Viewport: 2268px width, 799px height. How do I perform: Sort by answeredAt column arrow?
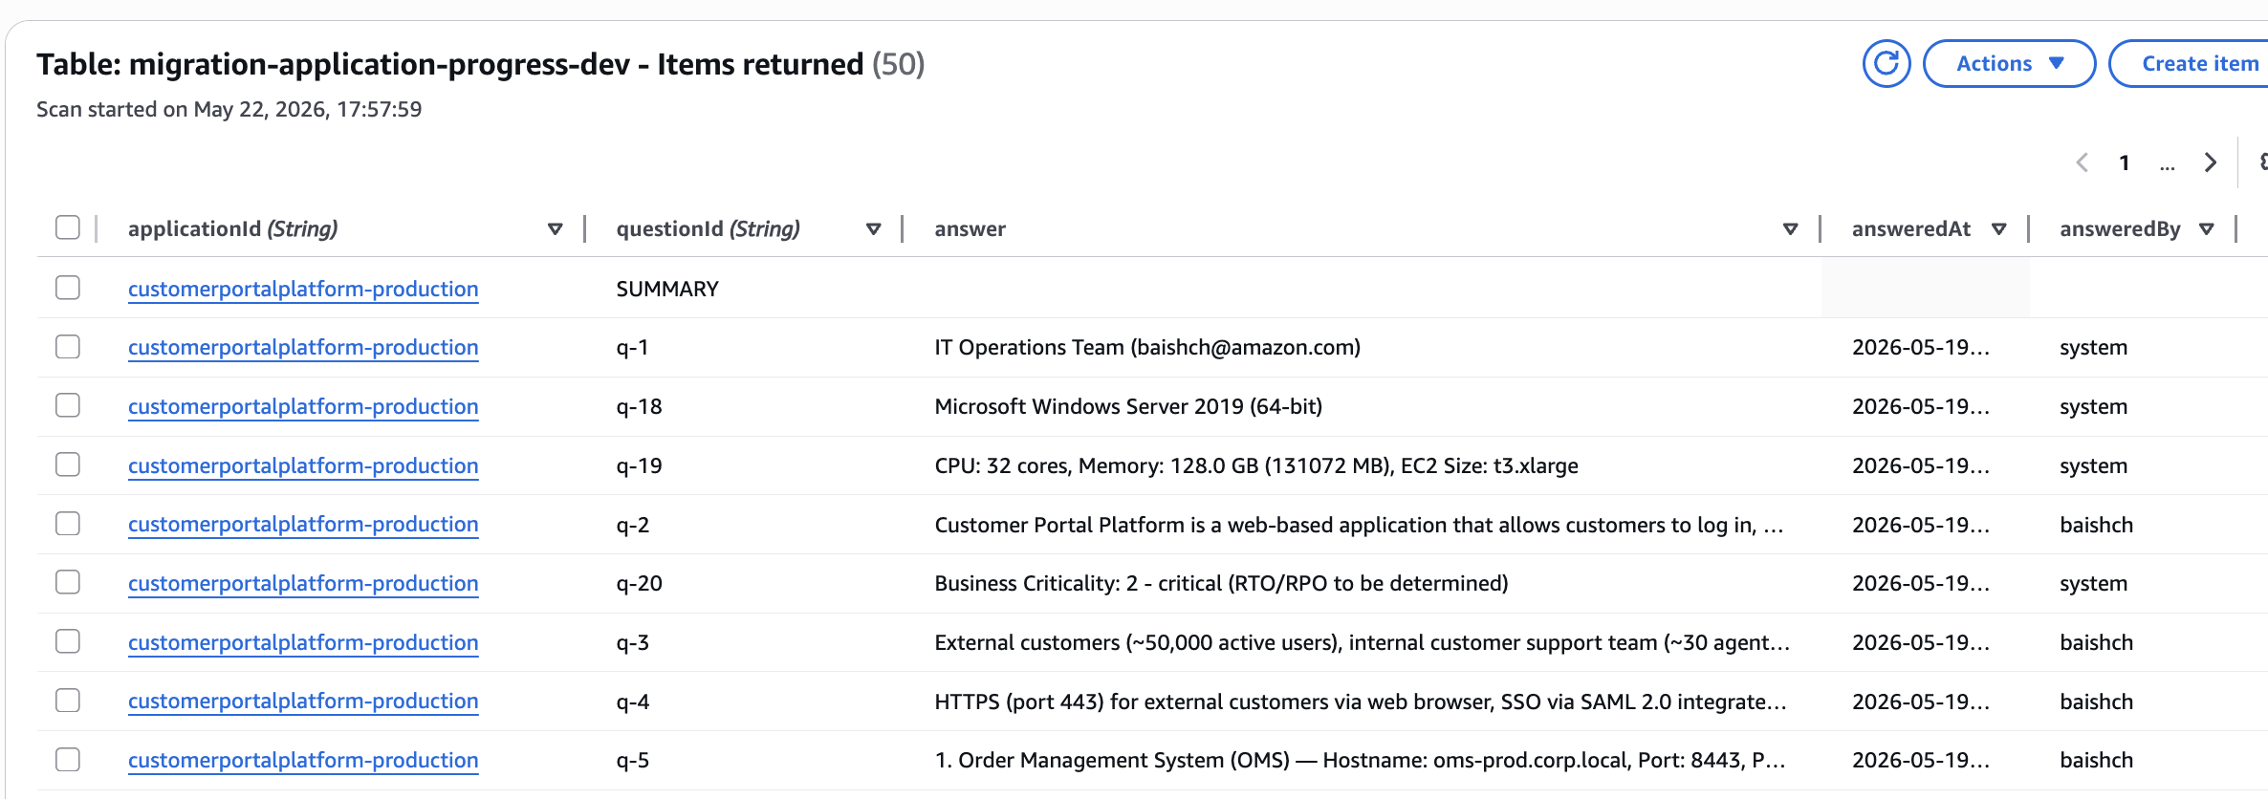pyautogui.click(x=1998, y=229)
